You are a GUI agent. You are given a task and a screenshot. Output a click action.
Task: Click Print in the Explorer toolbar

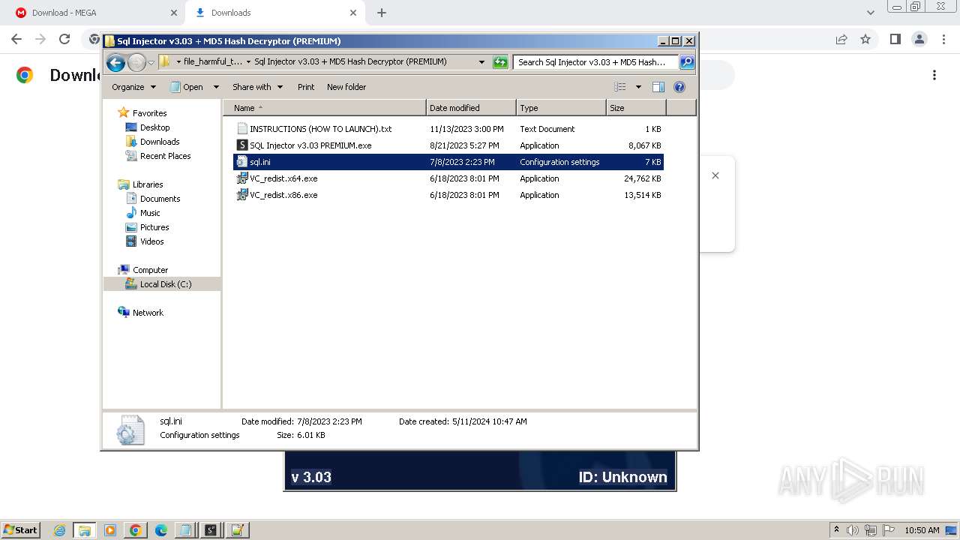[306, 87]
